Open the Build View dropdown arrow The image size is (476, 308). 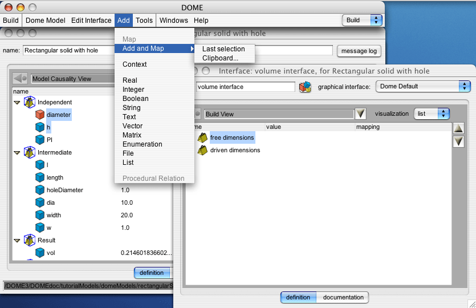360,114
